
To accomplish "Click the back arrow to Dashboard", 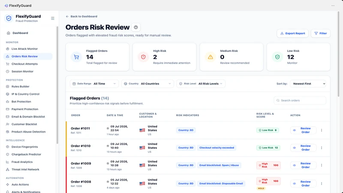I will point(67,16).
